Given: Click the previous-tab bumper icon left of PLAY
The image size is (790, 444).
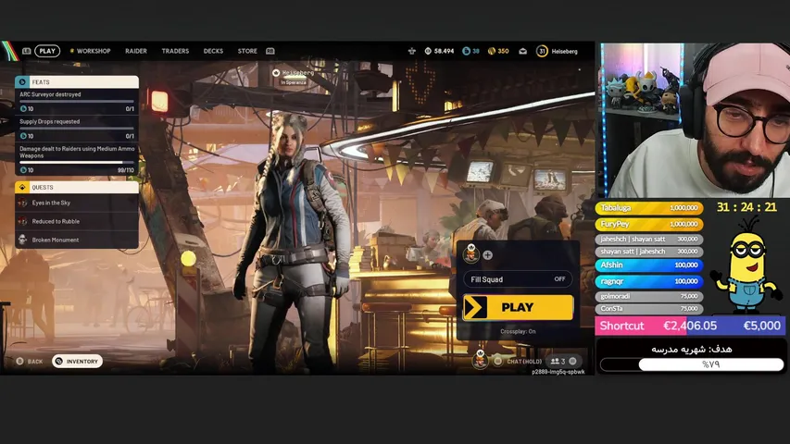Looking at the screenshot, I should (26, 51).
